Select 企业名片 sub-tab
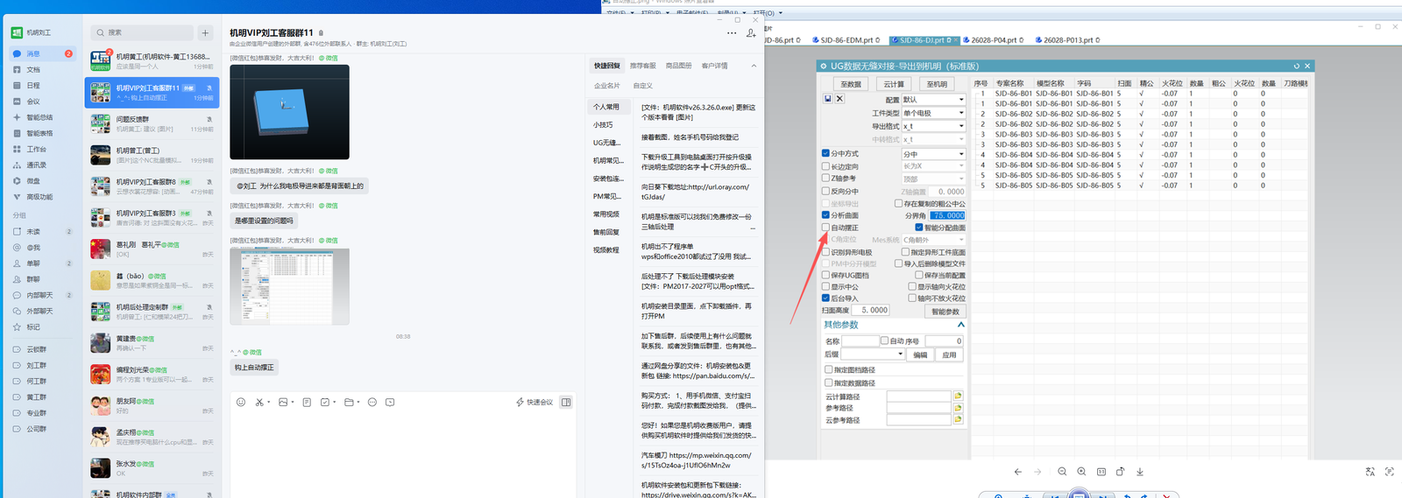The height and width of the screenshot is (498, 1402). tap(606, 86)
